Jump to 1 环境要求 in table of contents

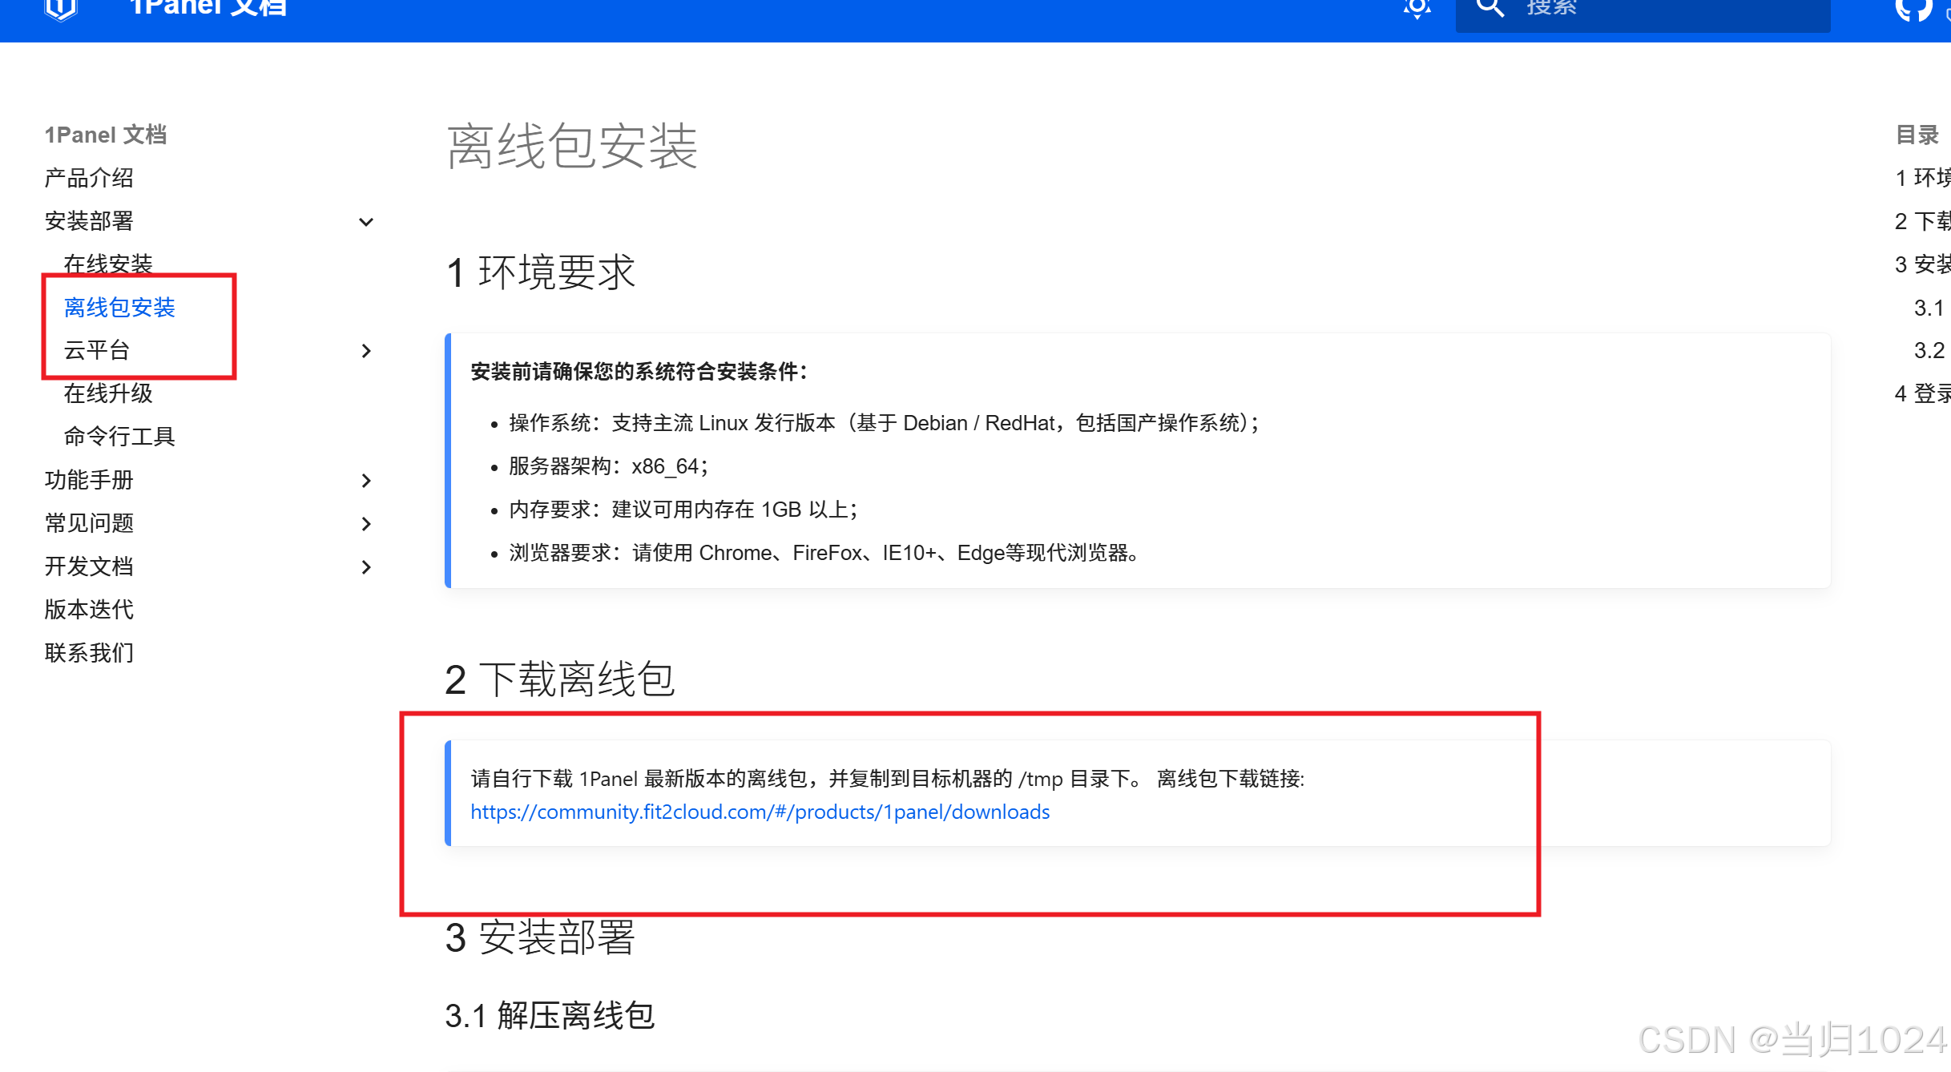pyautogui.click(x=1922, y=178)
